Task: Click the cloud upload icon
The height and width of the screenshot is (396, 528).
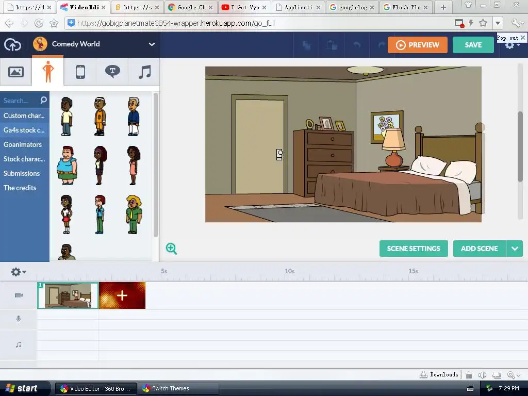Action: point(12,45)
